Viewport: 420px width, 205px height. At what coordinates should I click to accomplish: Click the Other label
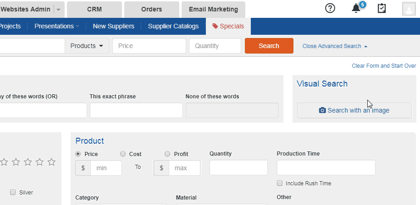(284, 197)
